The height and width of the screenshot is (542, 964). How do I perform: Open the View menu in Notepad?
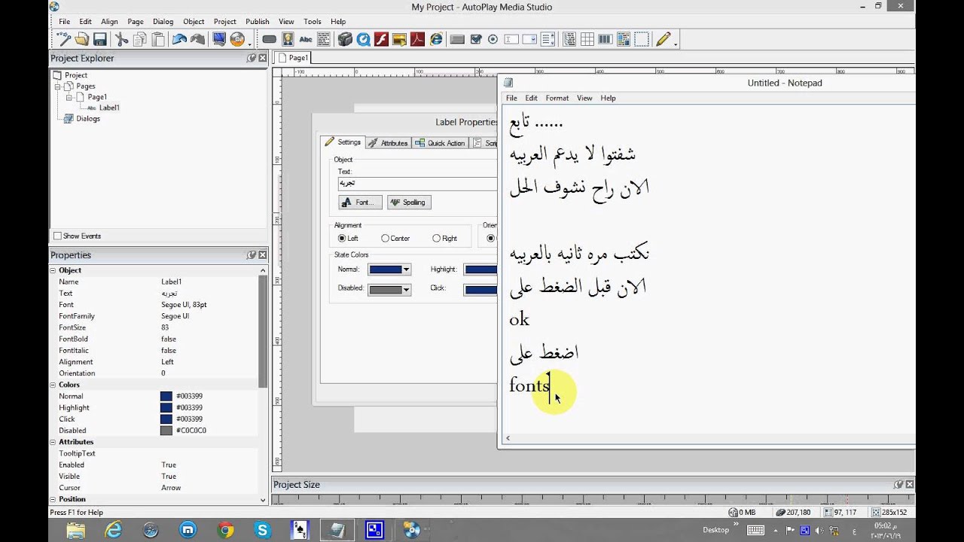pyautogui.click(x=584, y=98)
